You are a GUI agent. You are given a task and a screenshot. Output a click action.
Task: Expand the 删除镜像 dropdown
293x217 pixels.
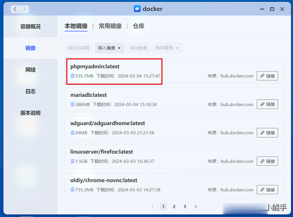tap(167, 48)
